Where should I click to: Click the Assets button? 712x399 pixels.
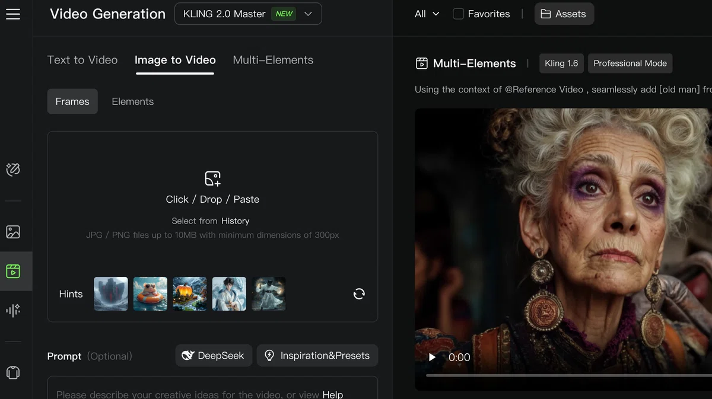[x=564, y=14]
